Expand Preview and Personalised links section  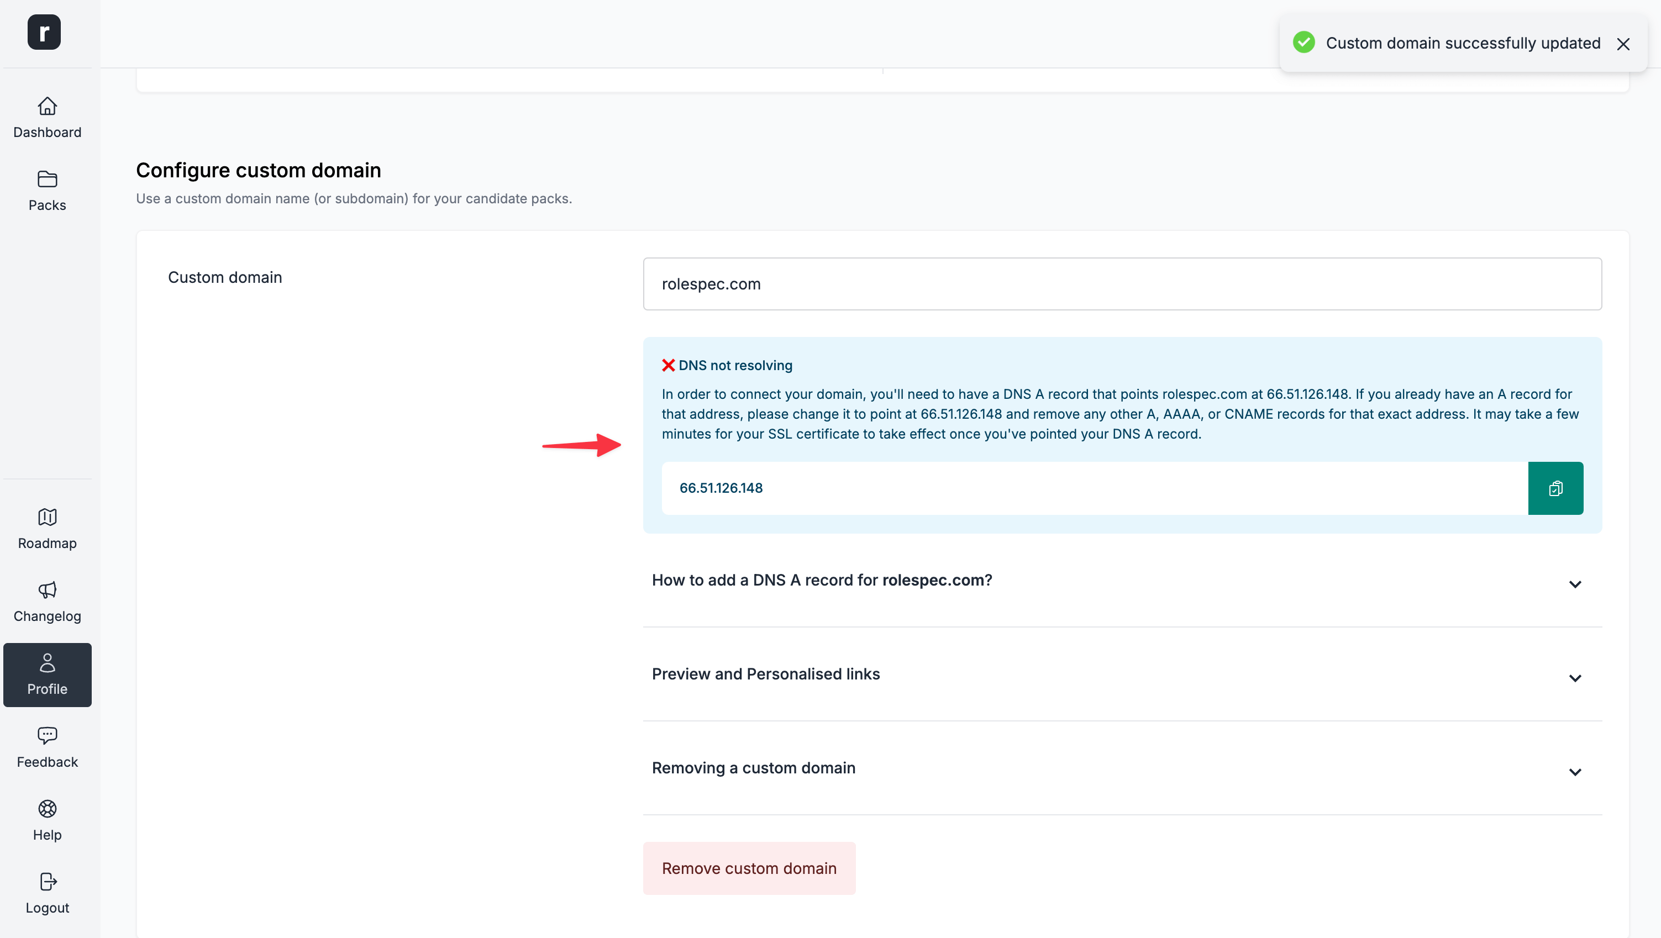(x=1576, y=678)
